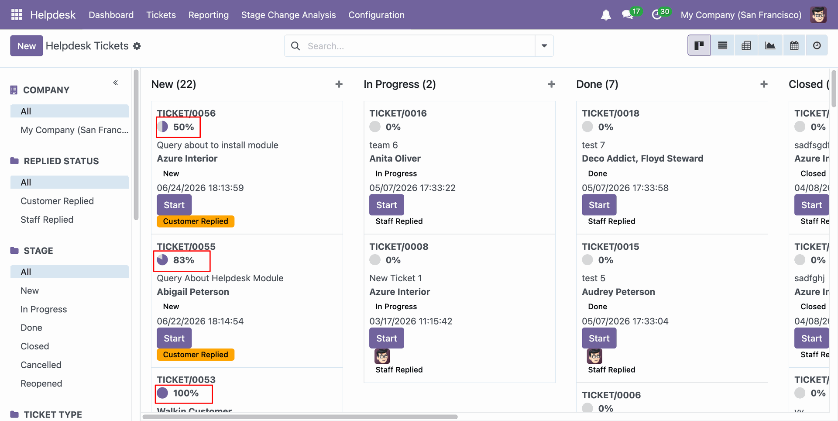Open the gear settings next to Helpdesk Tickets

[137, 46]
